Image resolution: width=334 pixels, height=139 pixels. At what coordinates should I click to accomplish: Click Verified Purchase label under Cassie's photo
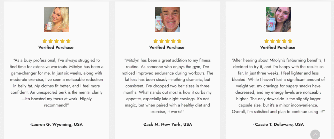tap(278, 48)
